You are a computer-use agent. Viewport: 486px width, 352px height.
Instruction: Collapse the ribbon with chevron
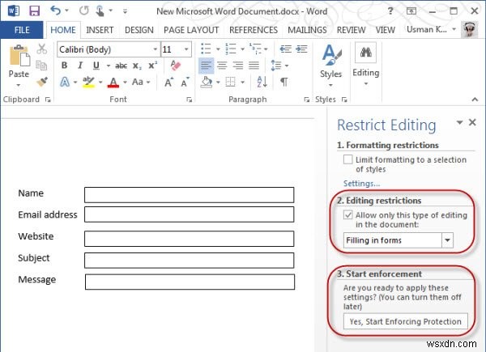click(475, 100)
